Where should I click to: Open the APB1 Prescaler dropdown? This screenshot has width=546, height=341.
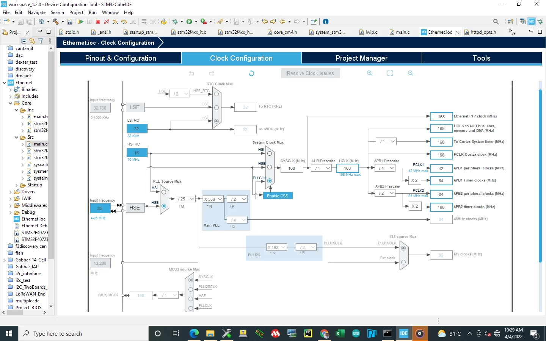[x=386, y=168]
